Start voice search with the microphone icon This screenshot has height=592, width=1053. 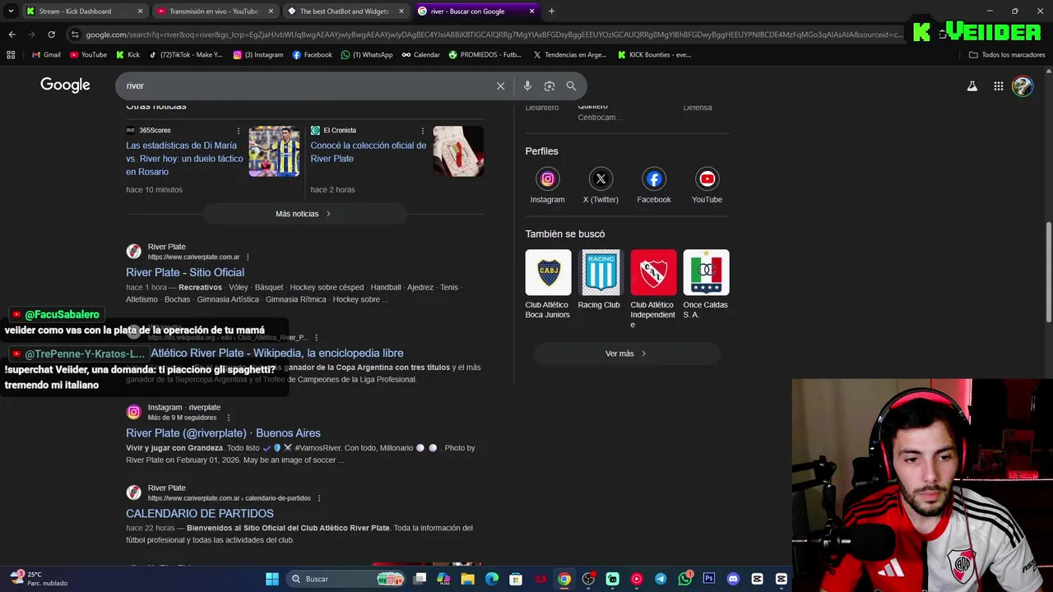tap(527, 86)
